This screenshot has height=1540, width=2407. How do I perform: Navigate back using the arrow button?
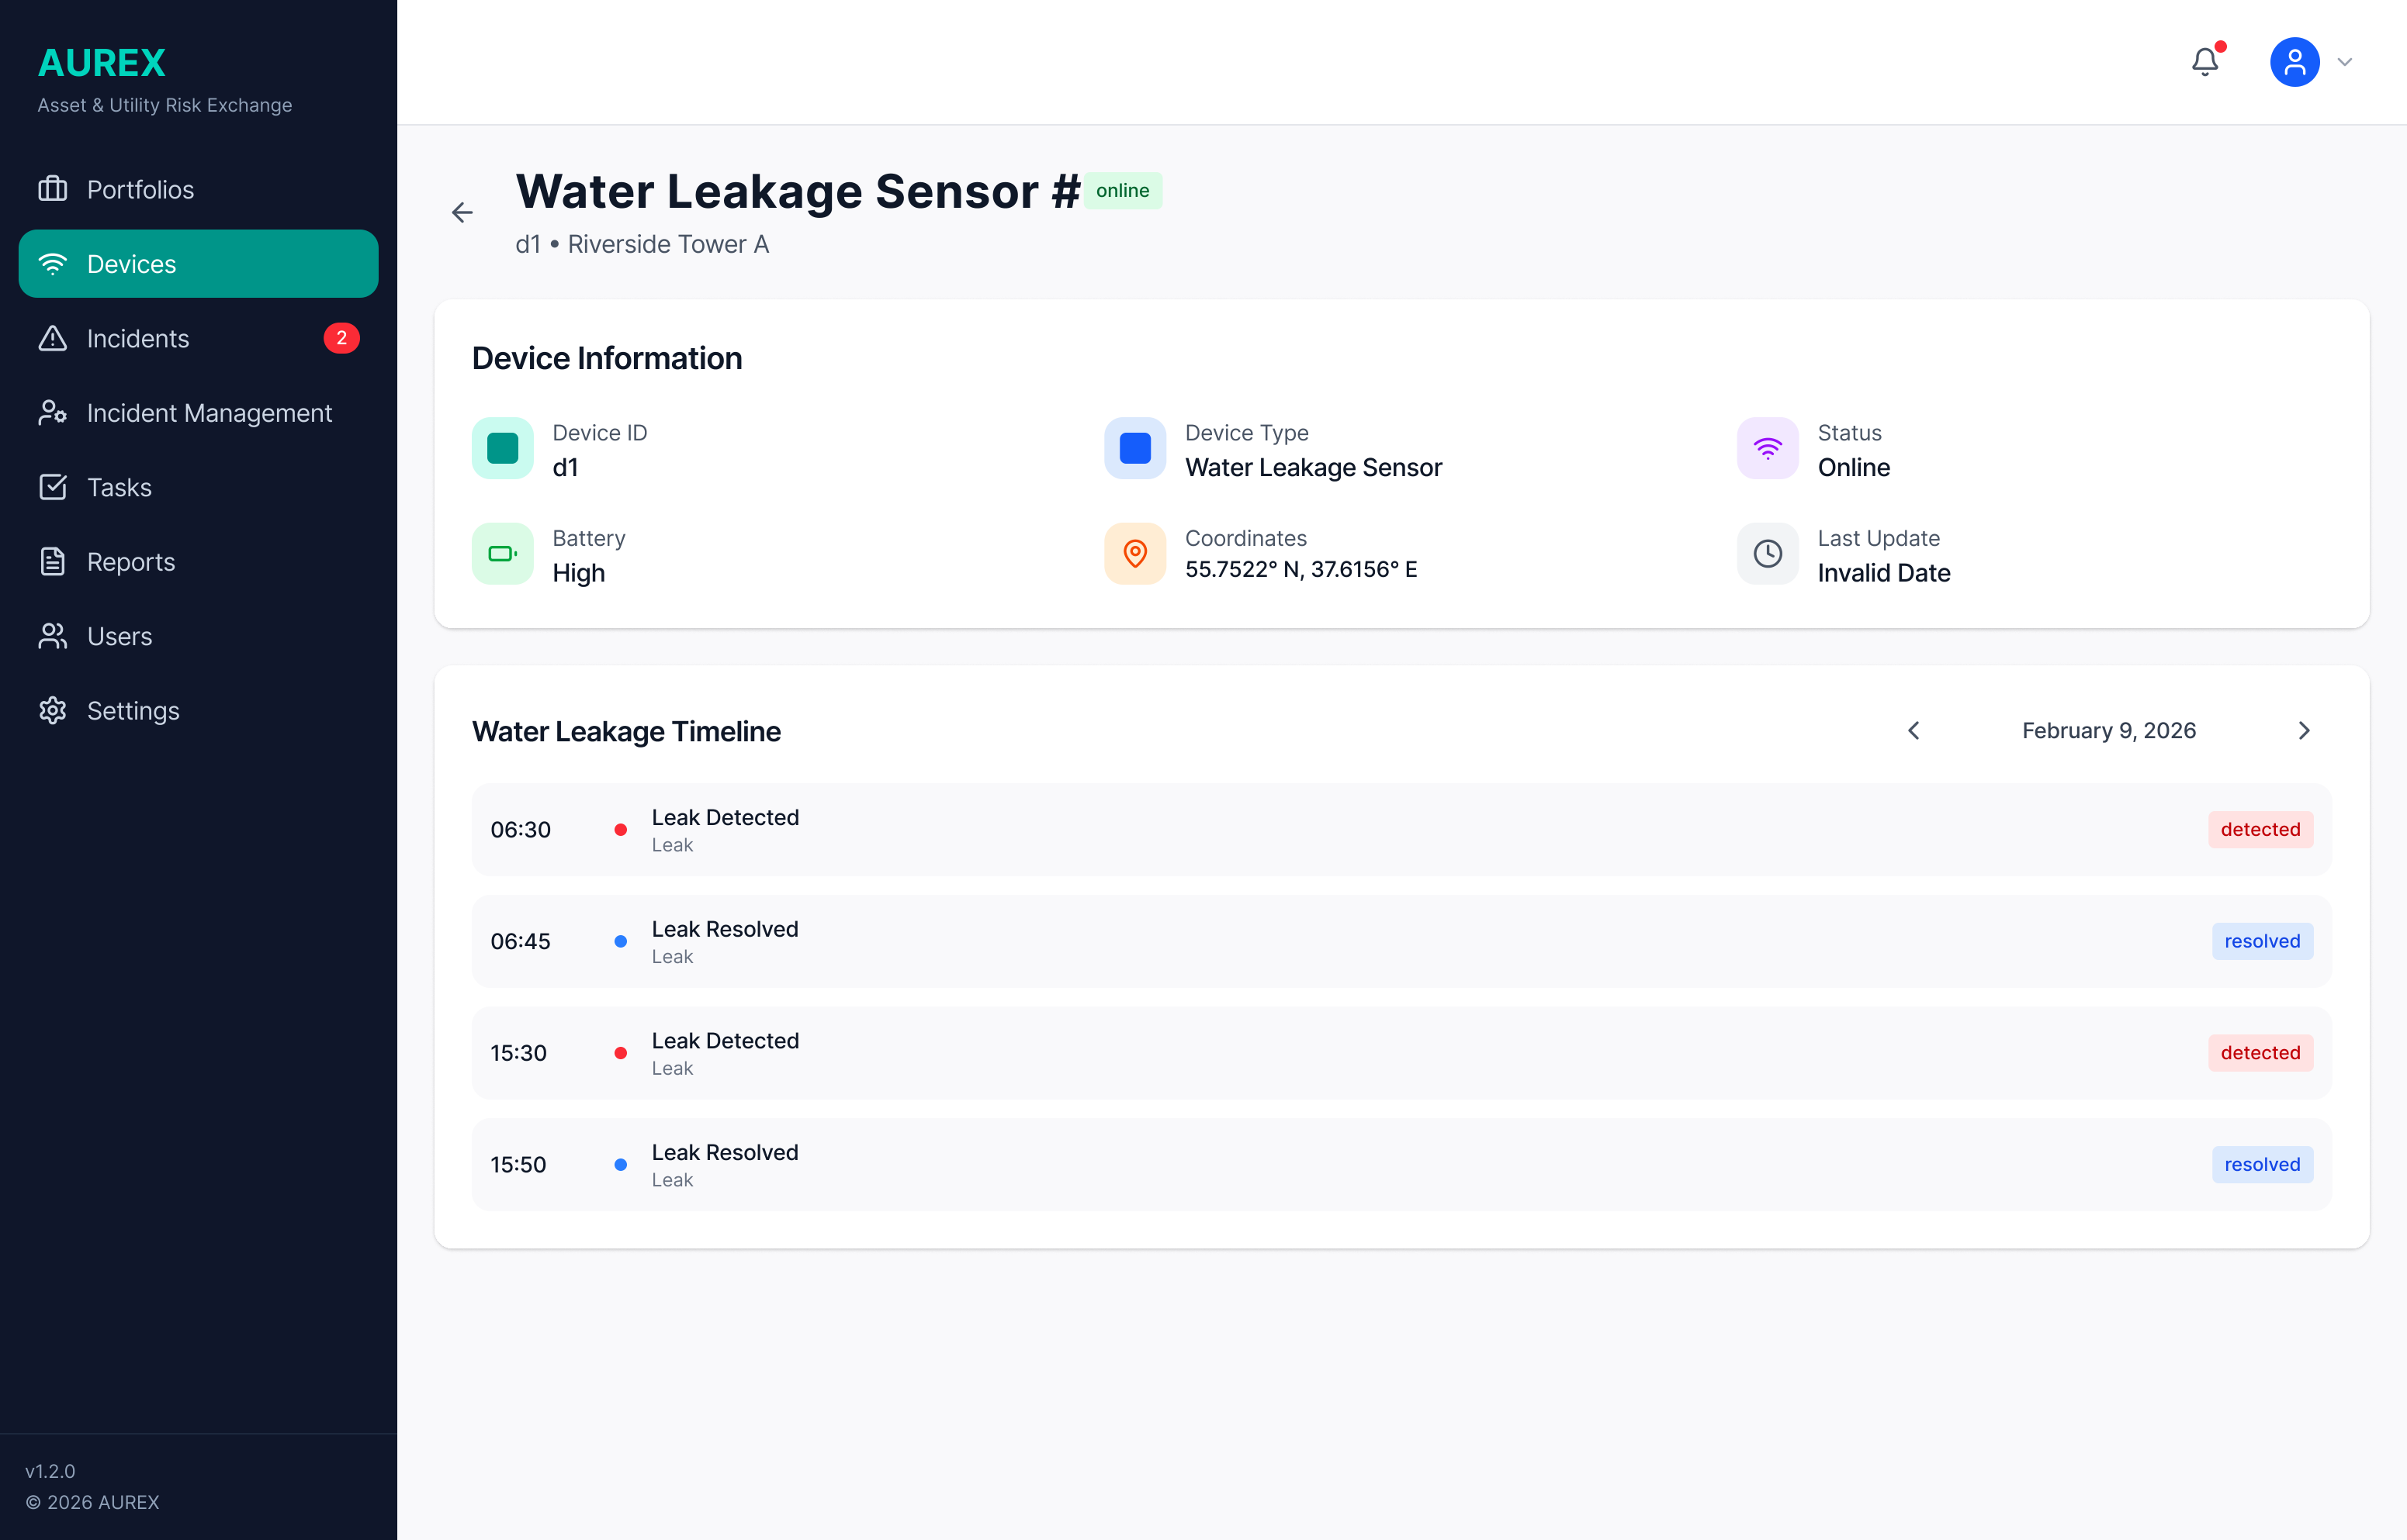[x=462, y=212]
